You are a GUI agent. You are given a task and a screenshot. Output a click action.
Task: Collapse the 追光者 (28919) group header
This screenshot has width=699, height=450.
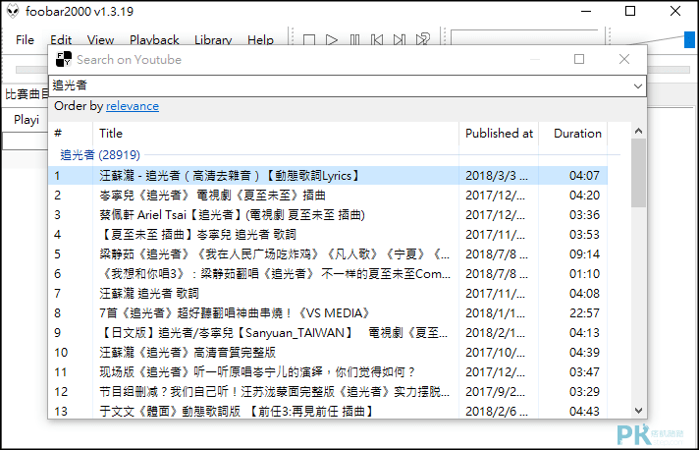100,155
